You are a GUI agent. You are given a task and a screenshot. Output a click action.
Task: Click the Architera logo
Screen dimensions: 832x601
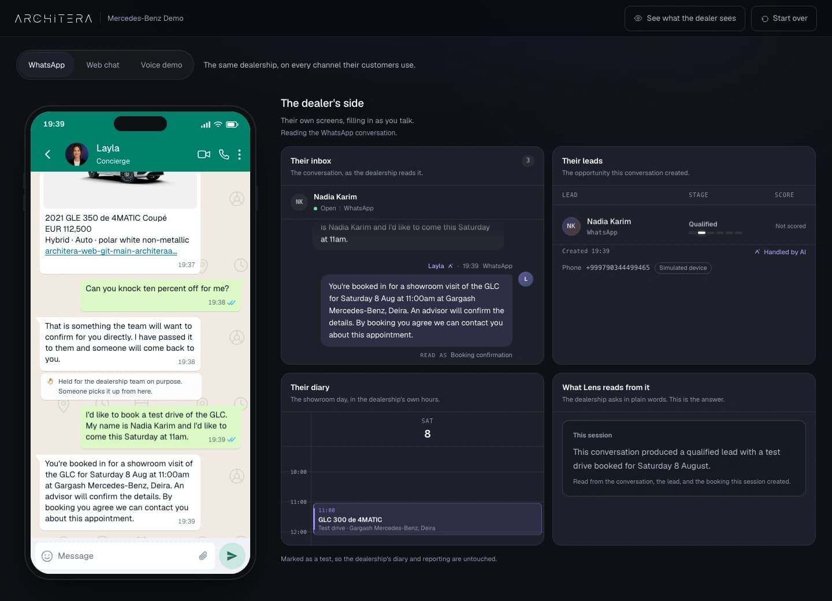[x=53, y=18]
